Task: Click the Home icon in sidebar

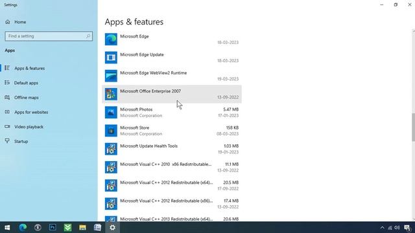Action: click(x=7, y=22)
